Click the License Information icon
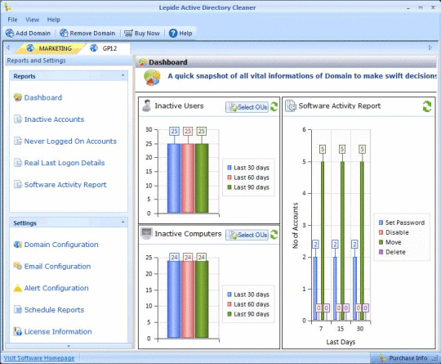 tap(18, 331)
